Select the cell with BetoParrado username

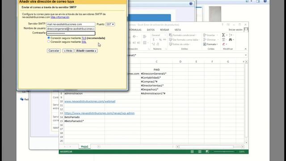pos(84,117)
